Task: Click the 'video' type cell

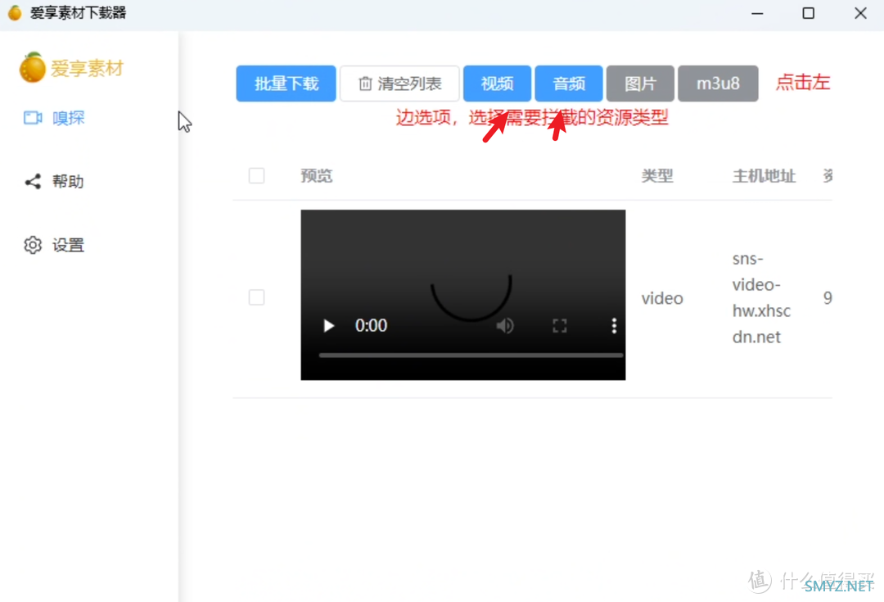Action: point(662,298)
